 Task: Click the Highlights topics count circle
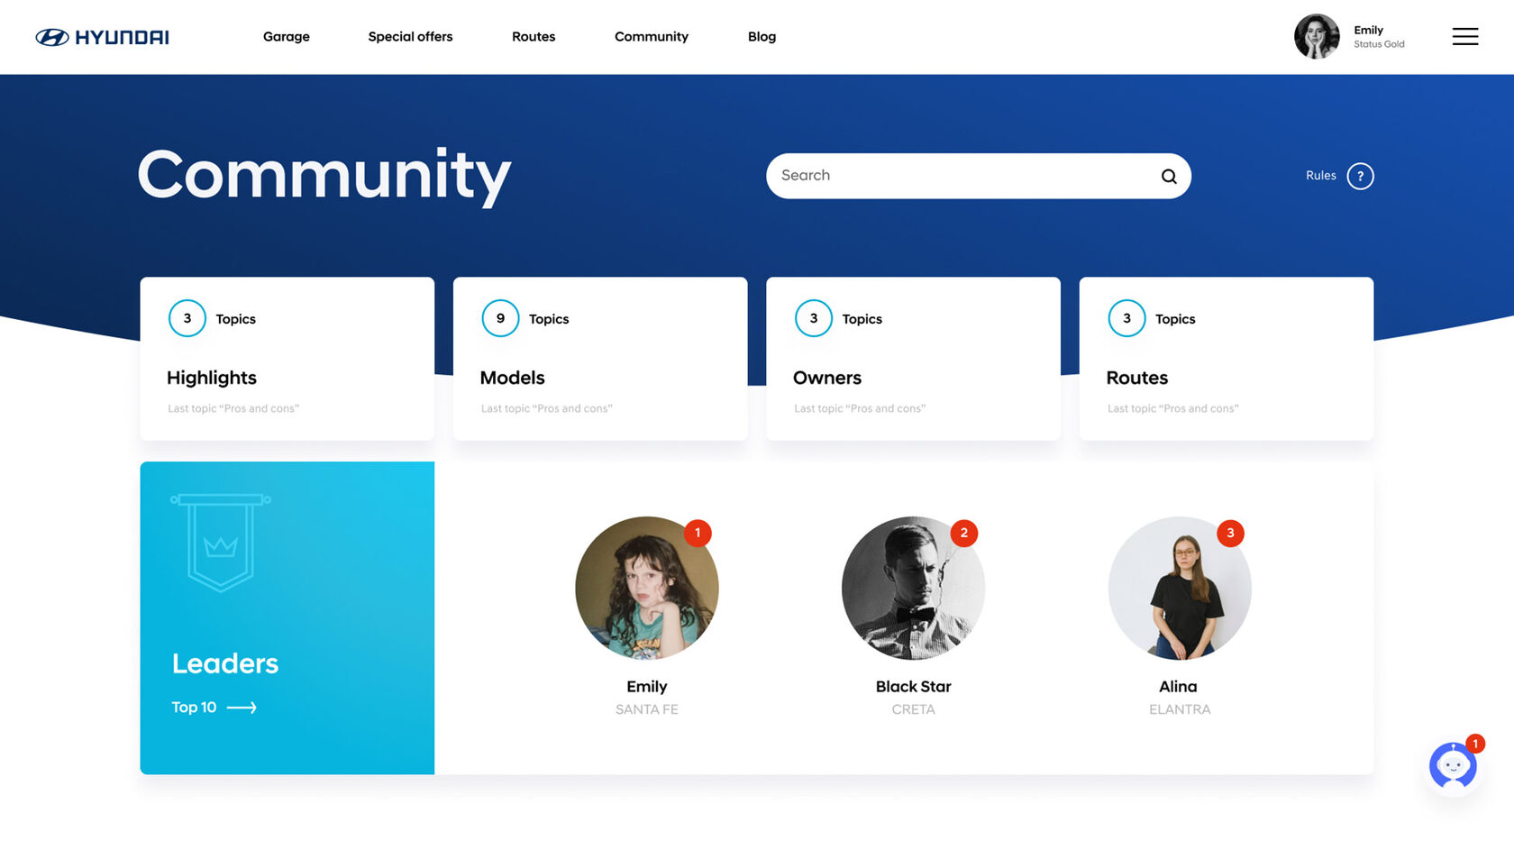point(187,318)
